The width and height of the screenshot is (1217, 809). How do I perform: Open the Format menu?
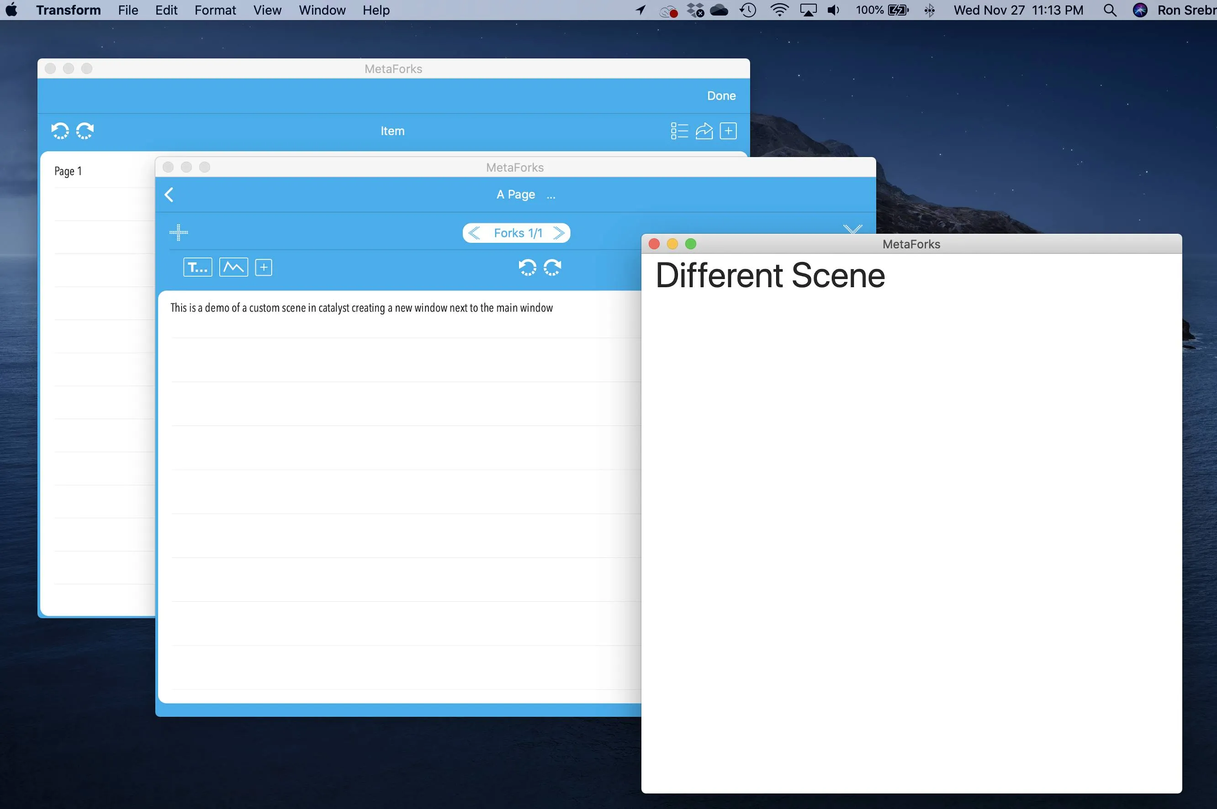(x=215, y=11)
